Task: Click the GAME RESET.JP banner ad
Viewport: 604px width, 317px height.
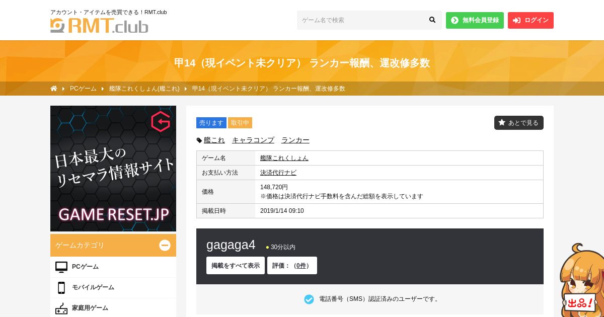Action: [113, 169]
